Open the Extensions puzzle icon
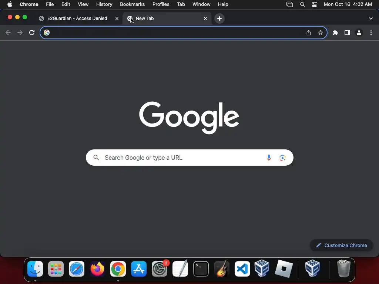 (335, 33)
